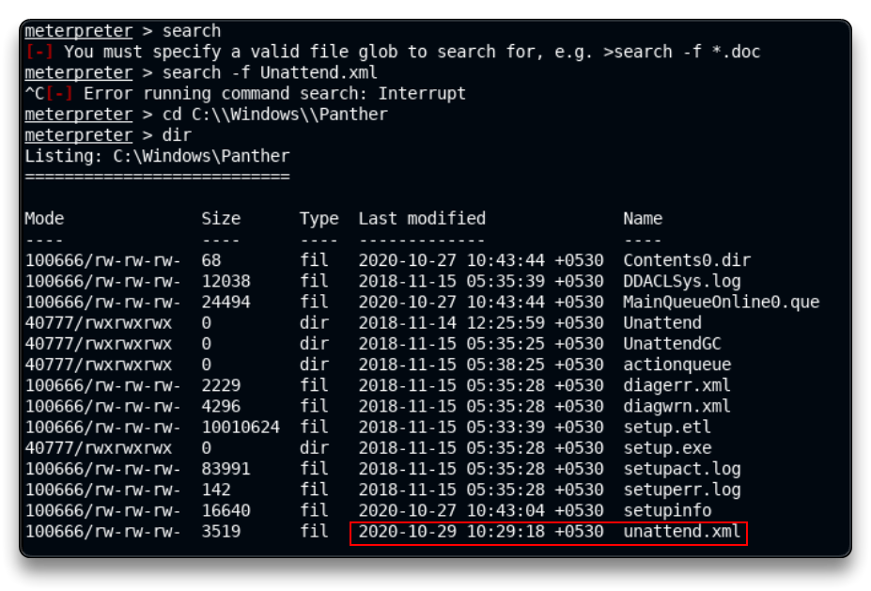This screenshot has height=591, width=871.
Task: Click the Contents0.dir file entry
Action: tap(687, 260)
